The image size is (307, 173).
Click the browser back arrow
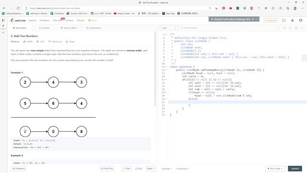click(x=4, y=8)
